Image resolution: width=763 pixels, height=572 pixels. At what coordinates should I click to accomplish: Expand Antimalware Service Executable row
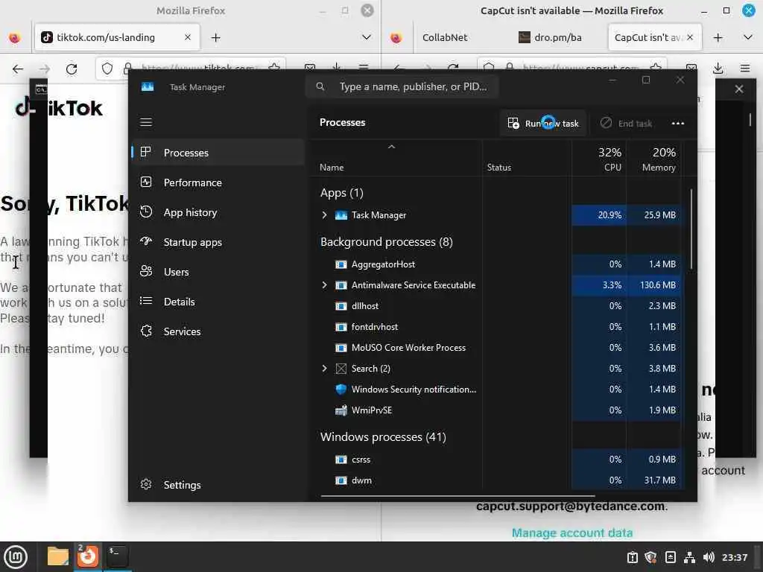[324, 285]
